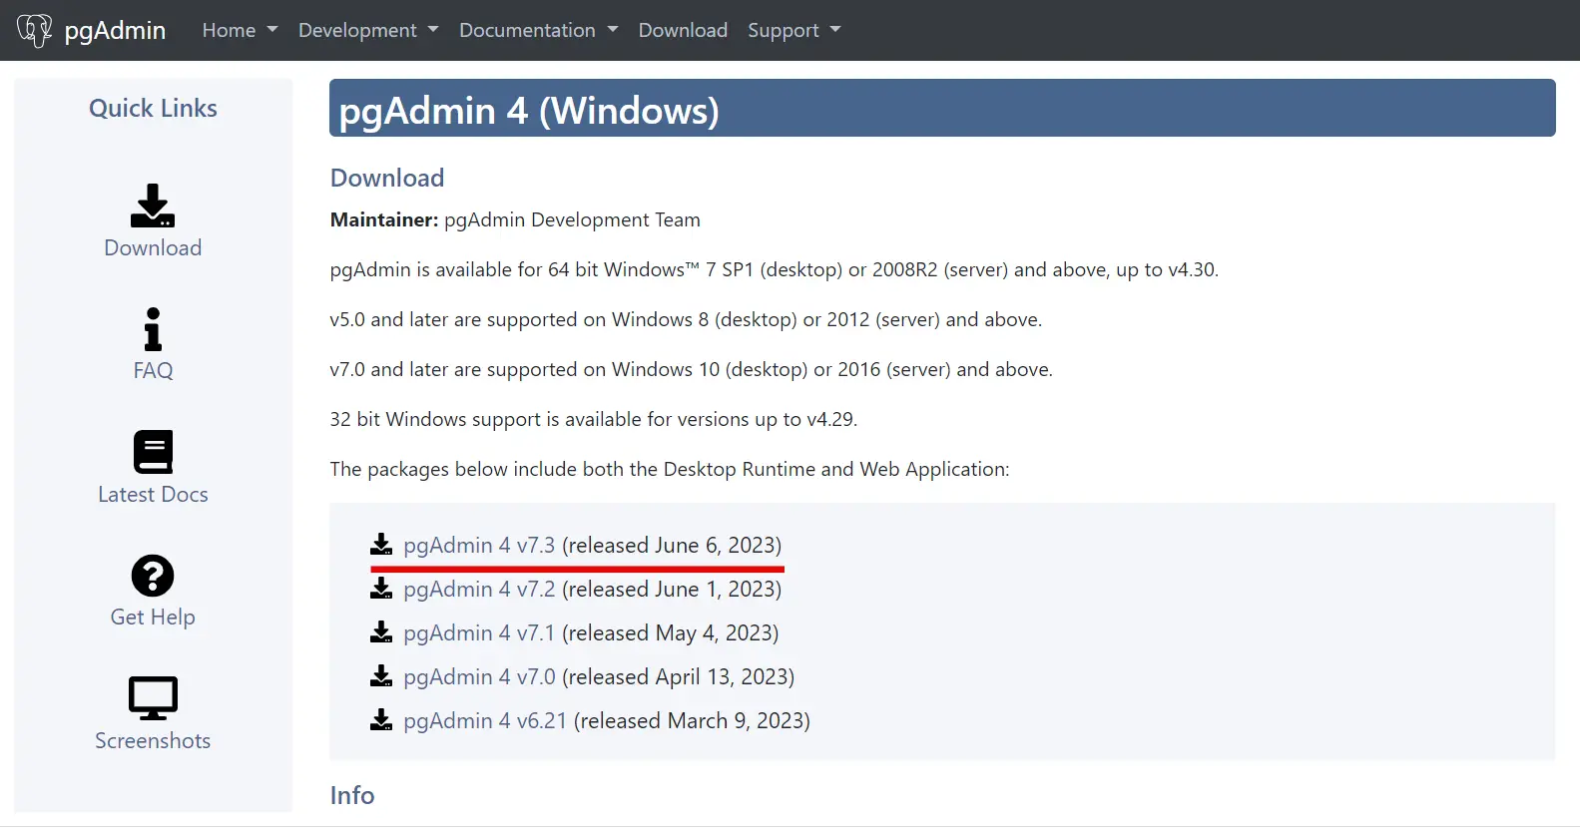1580x830 pixels.
Task: Click download icon beside pgAdmin 4 v7.2
Action: (381, 589)
